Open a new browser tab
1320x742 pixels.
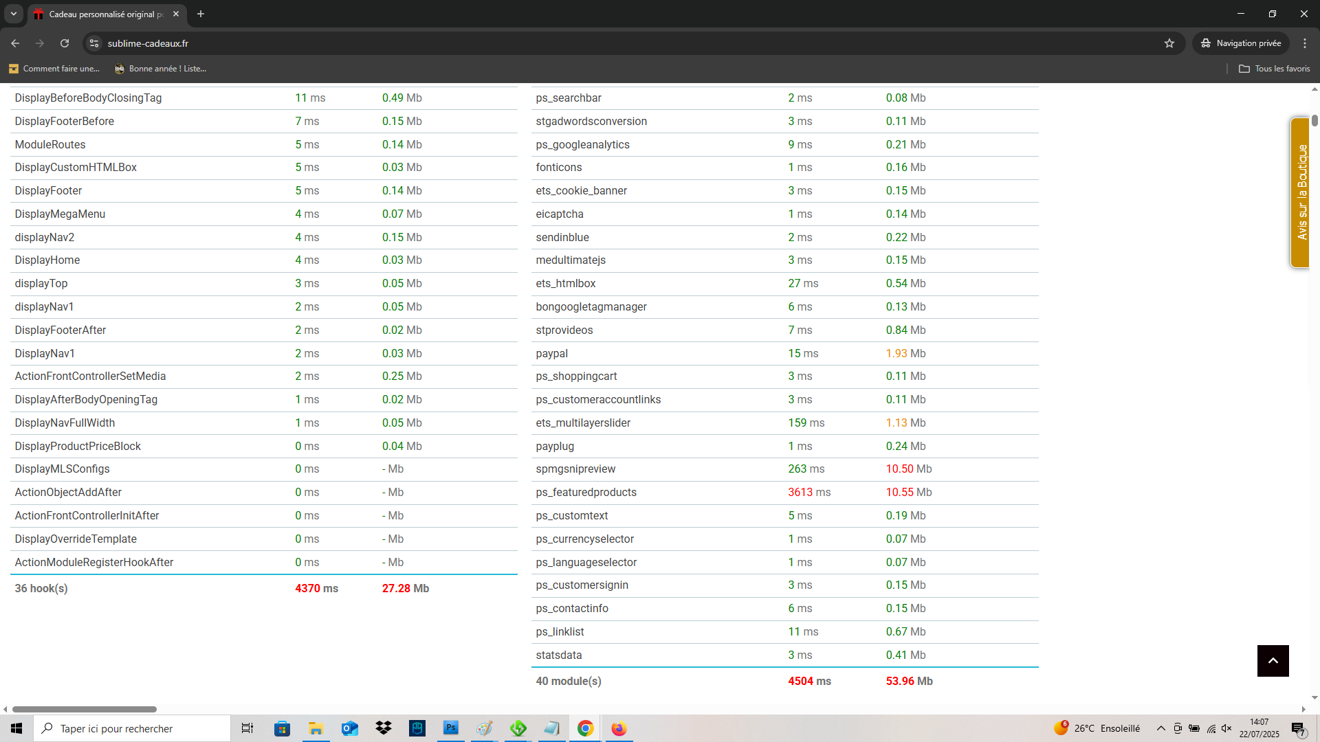[x=201, y=14]
